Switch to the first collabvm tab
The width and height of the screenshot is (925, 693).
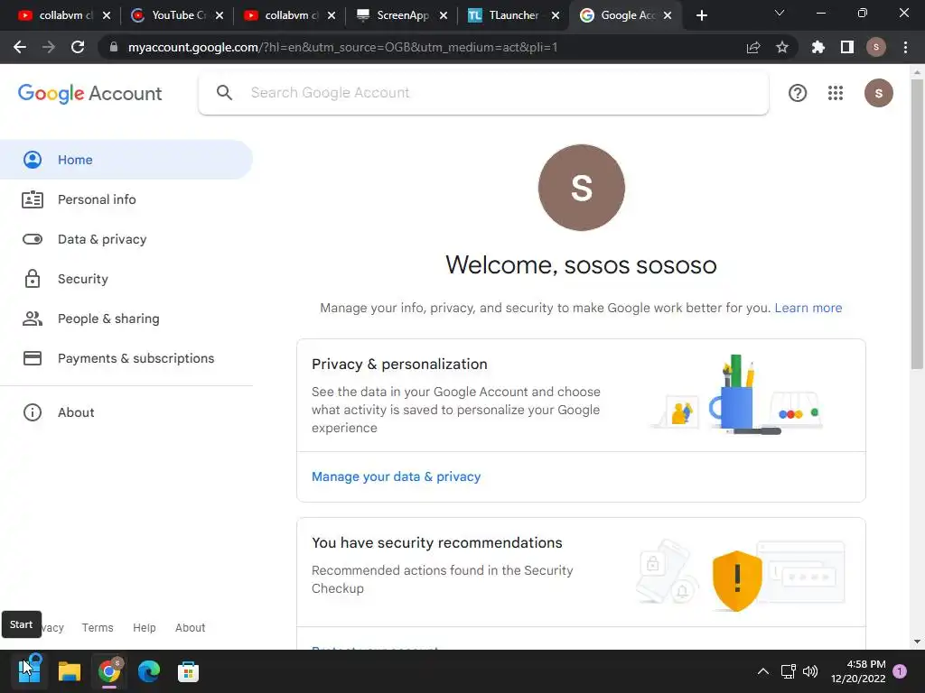59,15
